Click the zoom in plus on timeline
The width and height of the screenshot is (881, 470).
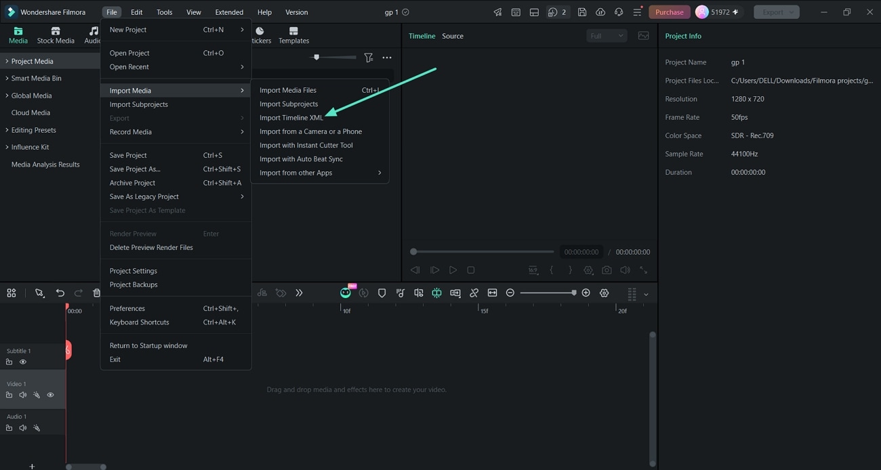(x=586, y=293)
